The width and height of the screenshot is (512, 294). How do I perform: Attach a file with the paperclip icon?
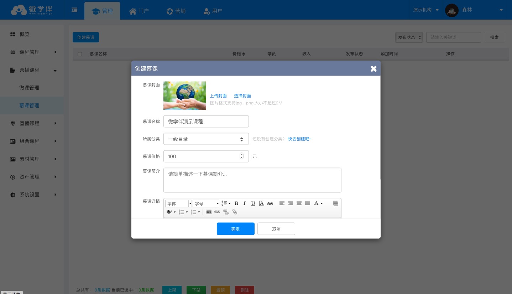[235, 212]
